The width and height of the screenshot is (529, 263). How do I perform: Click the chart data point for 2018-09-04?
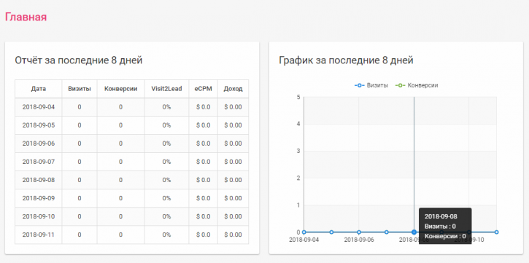[304, 232]
